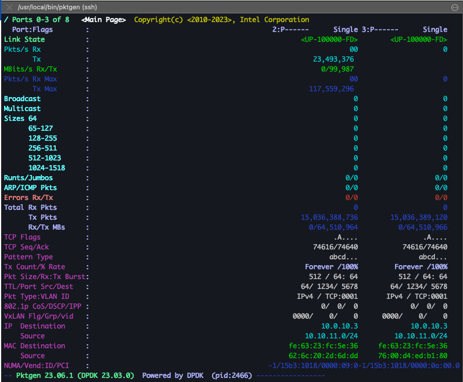Image resolution: width=463 pixels, height=382 pixels.
Task: Click the 802.1p CoS/DSCP/IPP label
Action: click(x=43, y=306)
